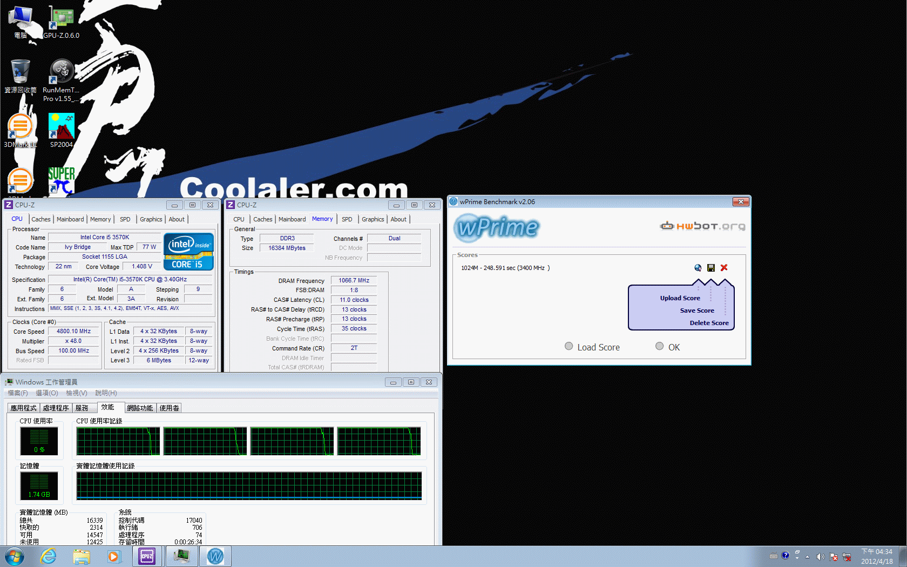This screenshot has width=907, height=567.
Task: Click Show Desktop strip at taskbar end
Action: coord(903,556)
